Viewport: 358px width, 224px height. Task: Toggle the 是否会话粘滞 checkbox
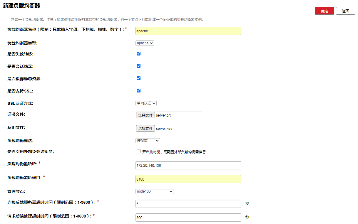(x=139, y=66)
